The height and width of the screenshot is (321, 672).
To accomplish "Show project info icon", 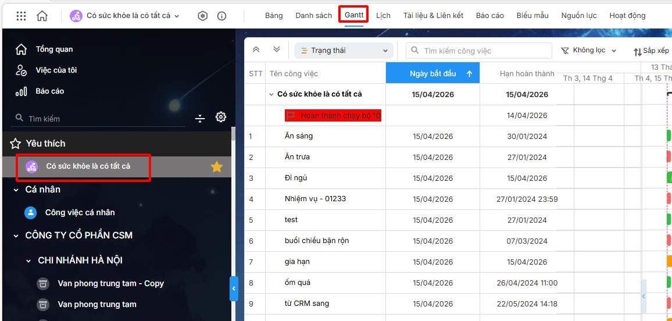I will click(x=221, y=16).
